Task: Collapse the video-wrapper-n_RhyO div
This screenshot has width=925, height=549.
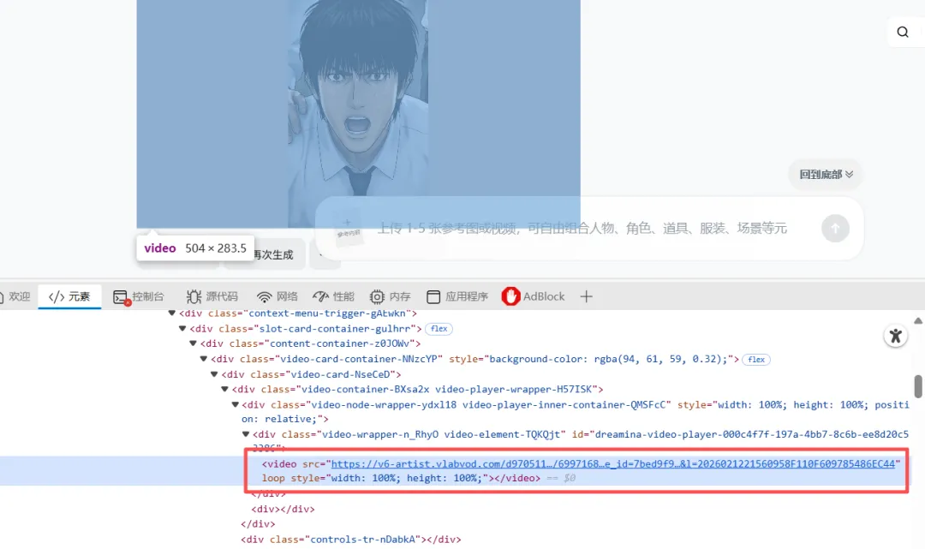Action: [246, 434]
